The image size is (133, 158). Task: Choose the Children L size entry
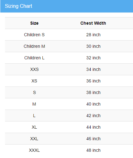34,58
